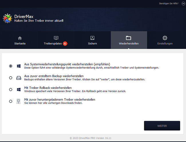Click the network computer icon for downloaded drivers
The image size is (186, 142).
[19, 101]
